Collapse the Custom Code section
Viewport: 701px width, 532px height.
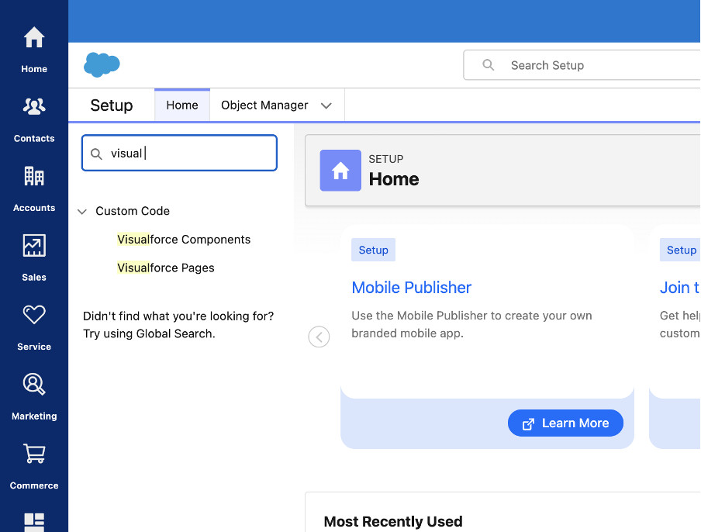[x=82, y=210]
